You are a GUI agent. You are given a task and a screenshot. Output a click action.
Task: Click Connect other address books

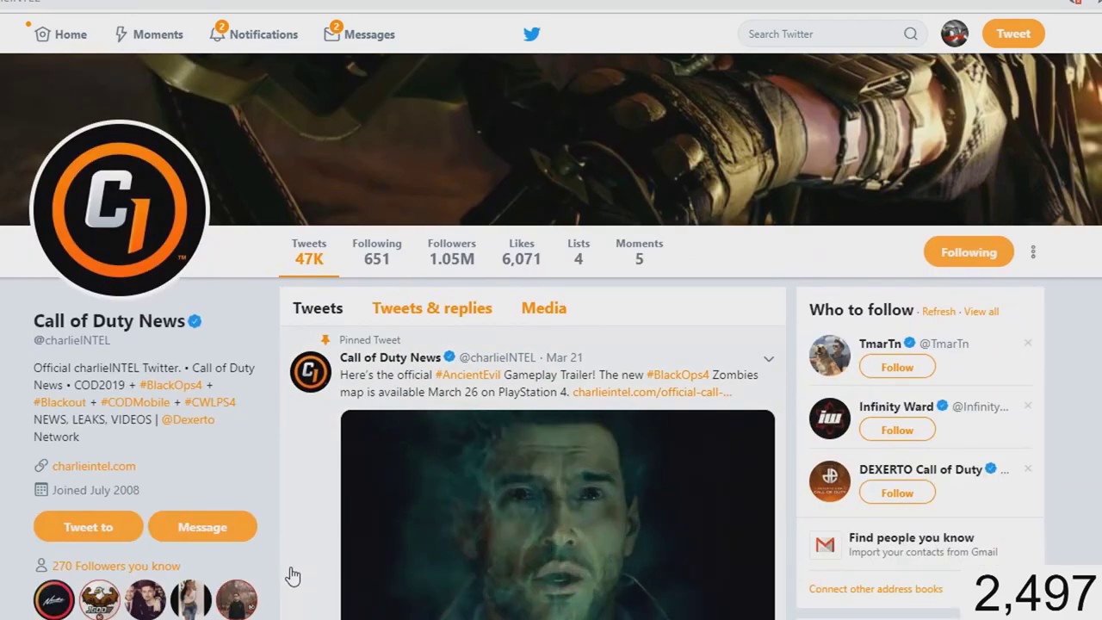[876, 589]
